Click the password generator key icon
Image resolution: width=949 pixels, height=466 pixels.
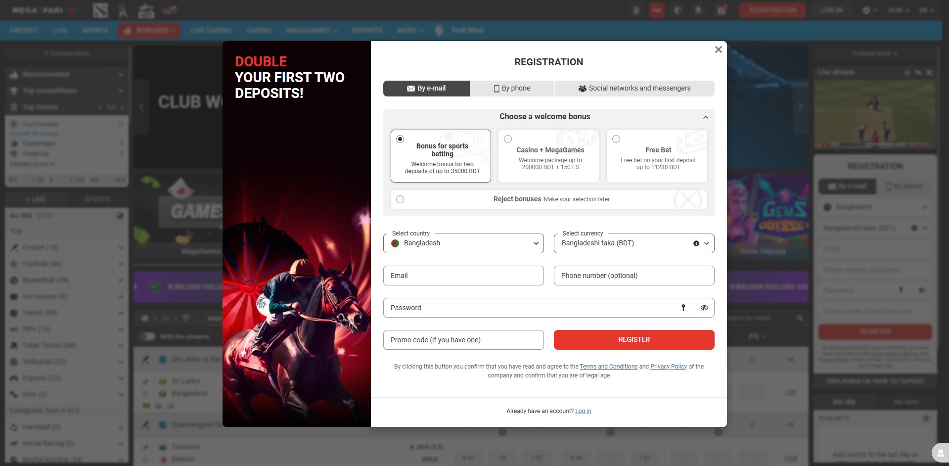(683, 308)
